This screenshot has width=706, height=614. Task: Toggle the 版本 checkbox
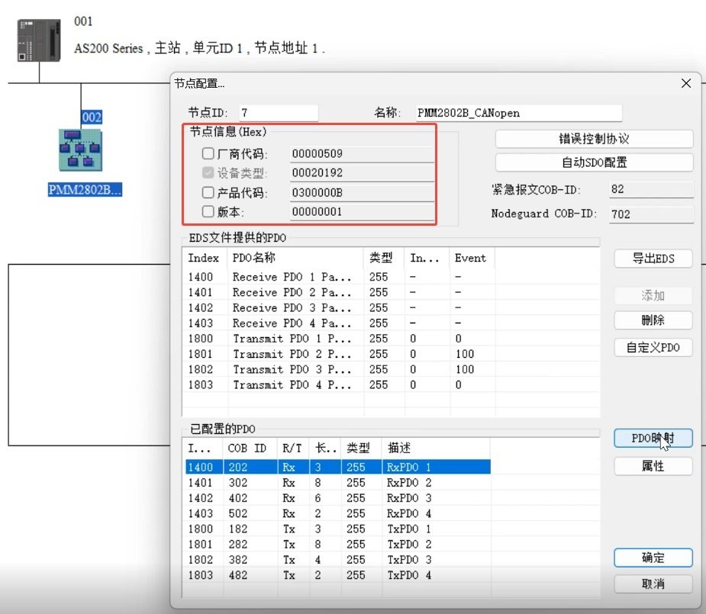(208, 211)
